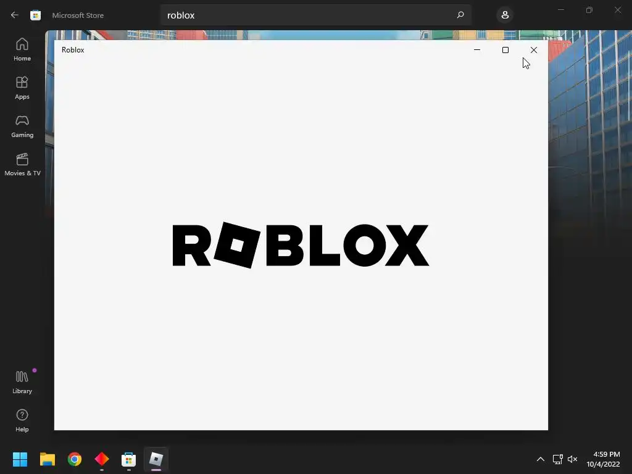Close the Microsoft Store window
The image size is (632, 474).
click(x=617, y=10)
